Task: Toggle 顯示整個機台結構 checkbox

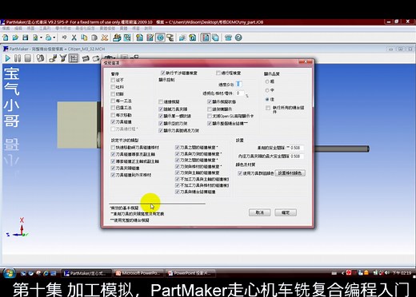Action: point(210,123)
